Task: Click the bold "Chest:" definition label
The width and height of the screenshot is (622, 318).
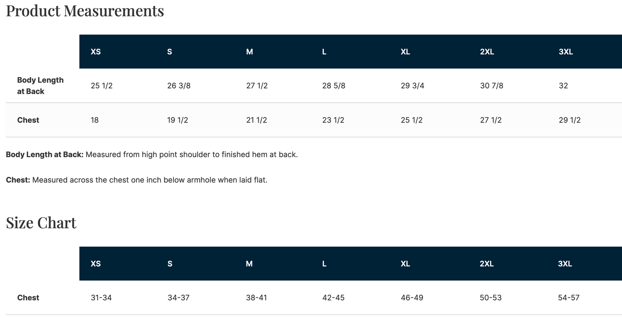Action: coord(18,180)
